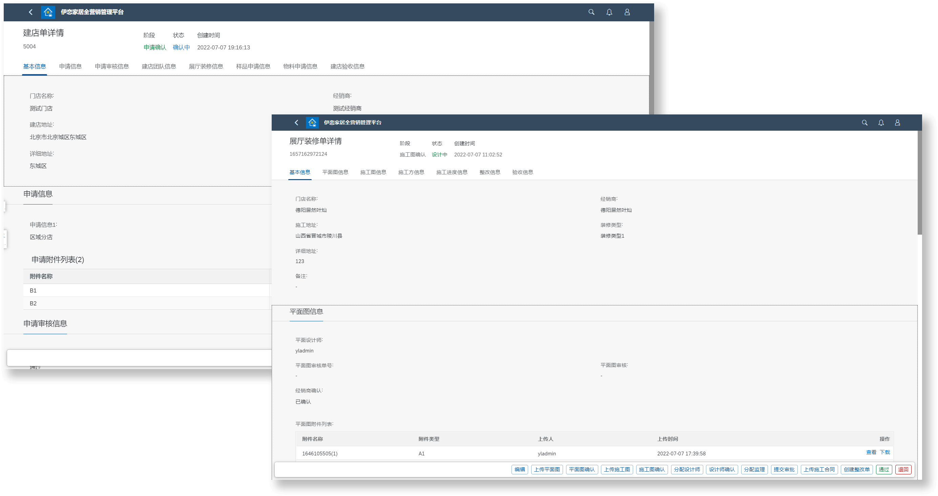Click the 上传平面图 button
This screenshot has width=938, height=496.
(546, 470)
